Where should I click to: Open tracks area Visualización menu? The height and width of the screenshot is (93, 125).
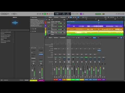coord(63,17)
